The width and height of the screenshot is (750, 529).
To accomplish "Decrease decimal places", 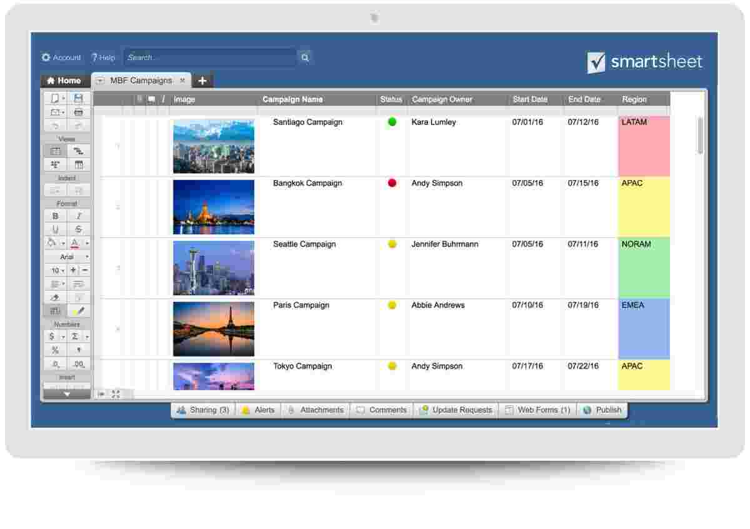I will (x=55, y=364).
